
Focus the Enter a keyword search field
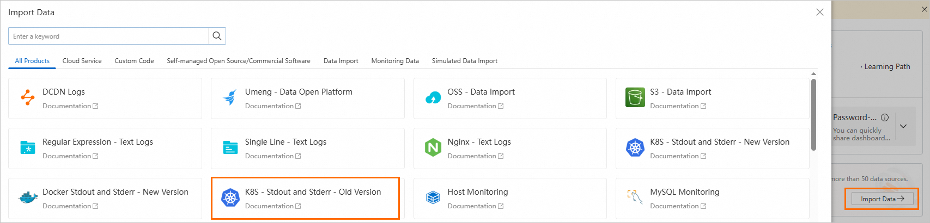pos(108,36)
